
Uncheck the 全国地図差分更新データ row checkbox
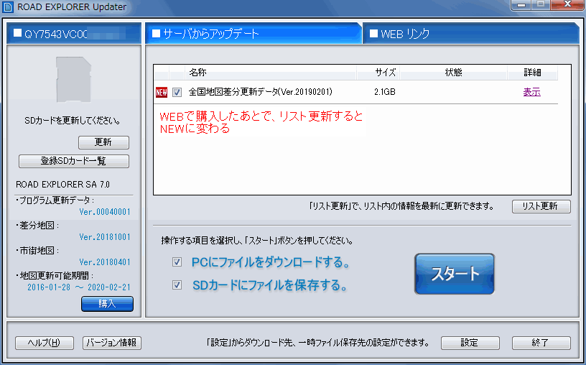pos(177,92)
